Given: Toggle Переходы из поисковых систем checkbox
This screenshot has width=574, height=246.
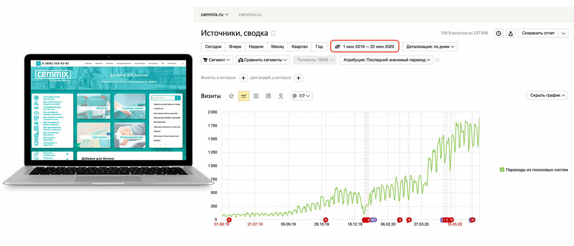Looking at the screenshot, I should click(502, 170).
